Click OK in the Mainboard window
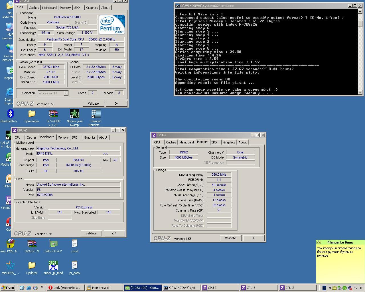 [x=114, y=233]
